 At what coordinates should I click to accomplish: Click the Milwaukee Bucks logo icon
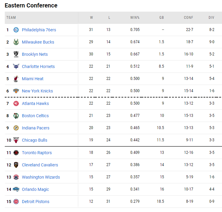click(x=16, y=42)
